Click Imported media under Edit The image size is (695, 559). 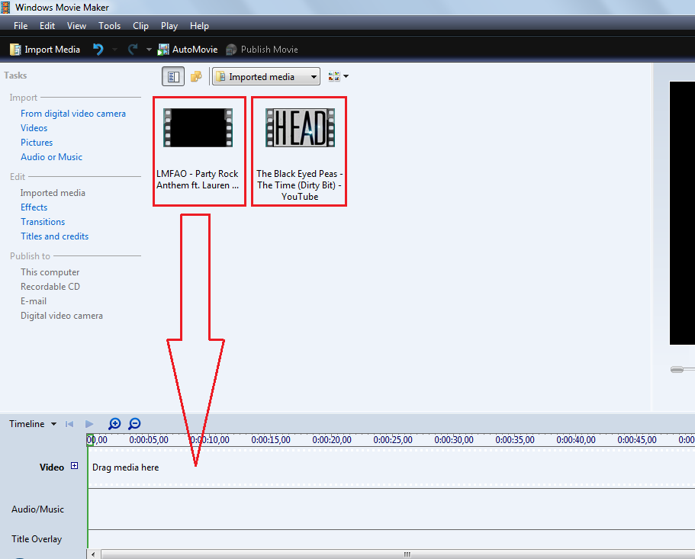click(53, 193)
